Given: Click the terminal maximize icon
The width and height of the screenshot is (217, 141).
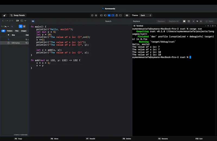Looking at the screenshot, I should coord(213,26).
